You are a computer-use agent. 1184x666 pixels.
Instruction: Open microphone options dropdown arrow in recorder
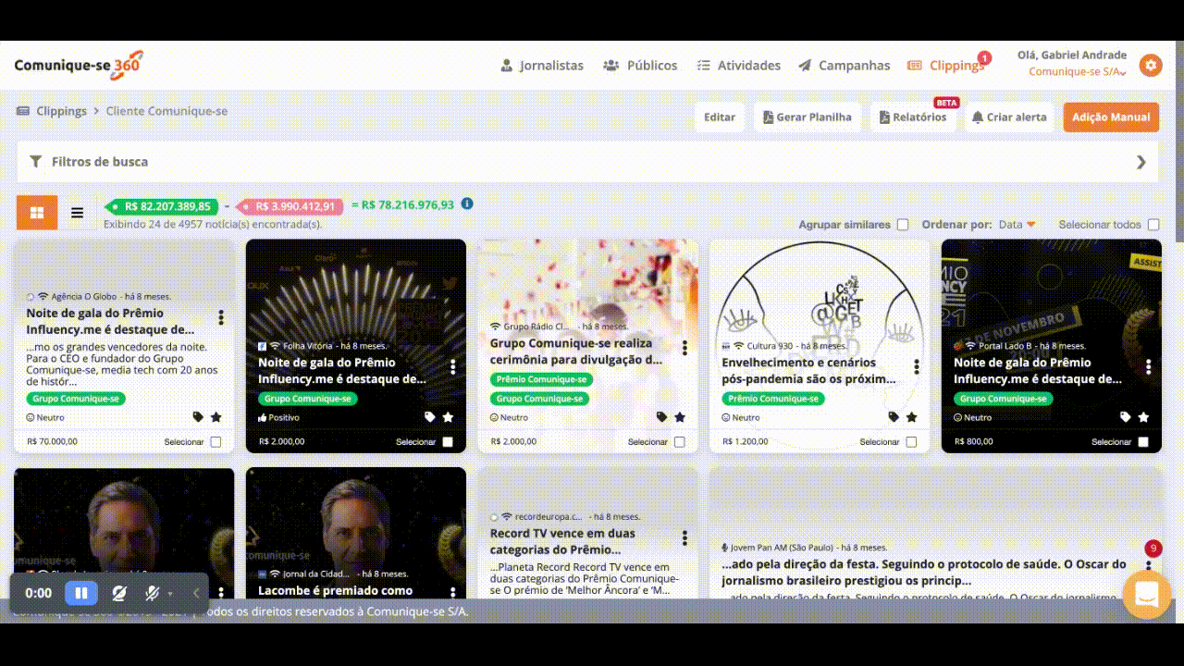tap(170, 594)
